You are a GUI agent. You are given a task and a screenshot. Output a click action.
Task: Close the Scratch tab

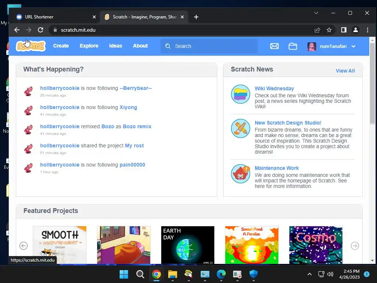pos(182,17)
